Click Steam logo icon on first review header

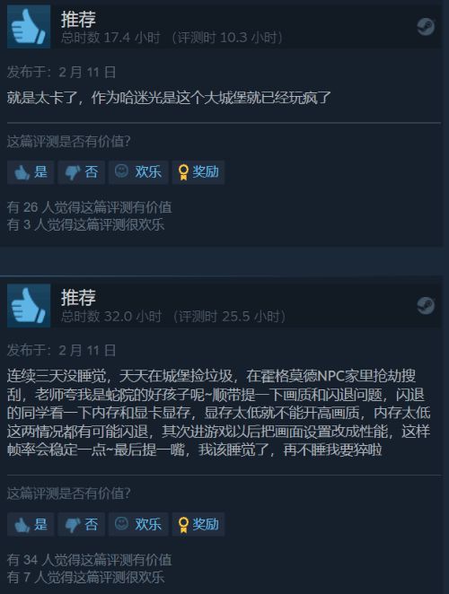point(426,27)
